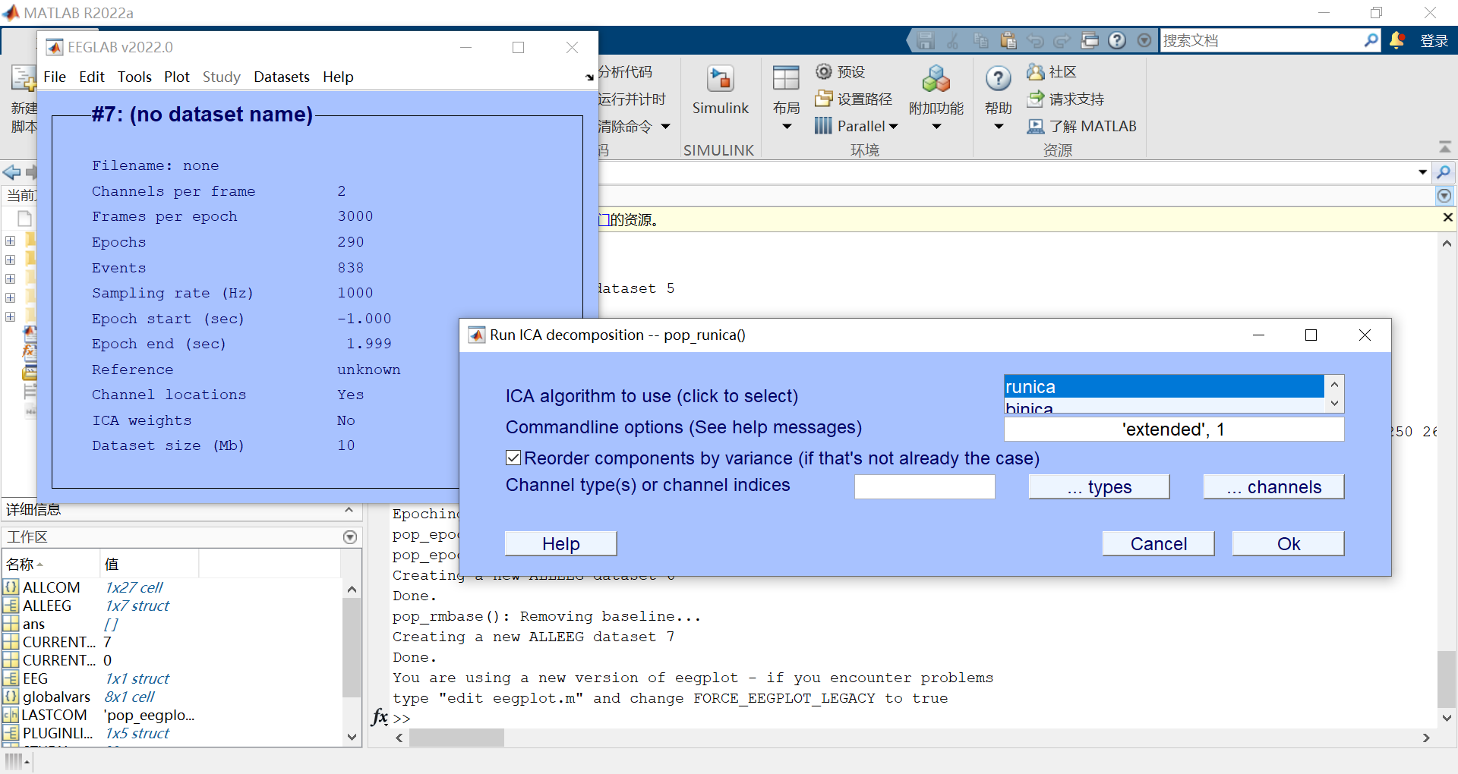
Task: Click the 值 column header in workspace
Action: (x=149, y=564)
